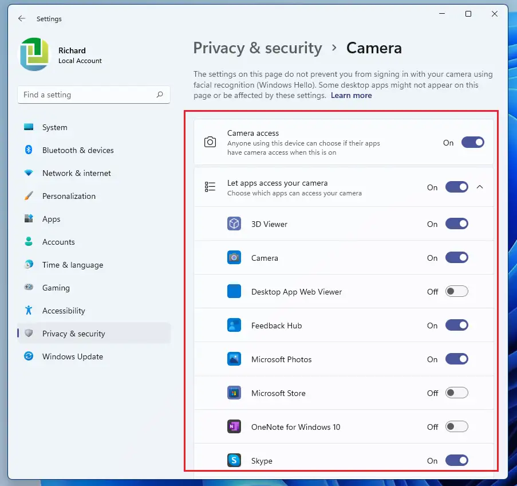This screenshot has width=517, height=486.
Task: Close the Settings window
Action: [495, 14]
